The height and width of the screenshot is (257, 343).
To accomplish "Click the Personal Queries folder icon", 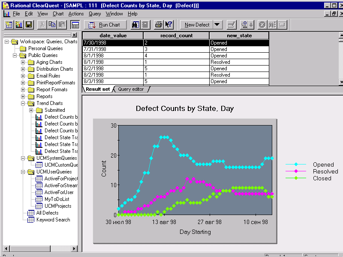I will click(23, 48).
